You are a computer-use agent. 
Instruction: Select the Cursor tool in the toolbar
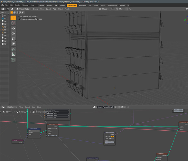(13, 23)
